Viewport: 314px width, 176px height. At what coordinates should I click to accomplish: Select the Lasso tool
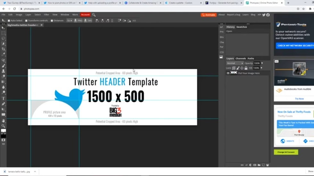point(3,38)
